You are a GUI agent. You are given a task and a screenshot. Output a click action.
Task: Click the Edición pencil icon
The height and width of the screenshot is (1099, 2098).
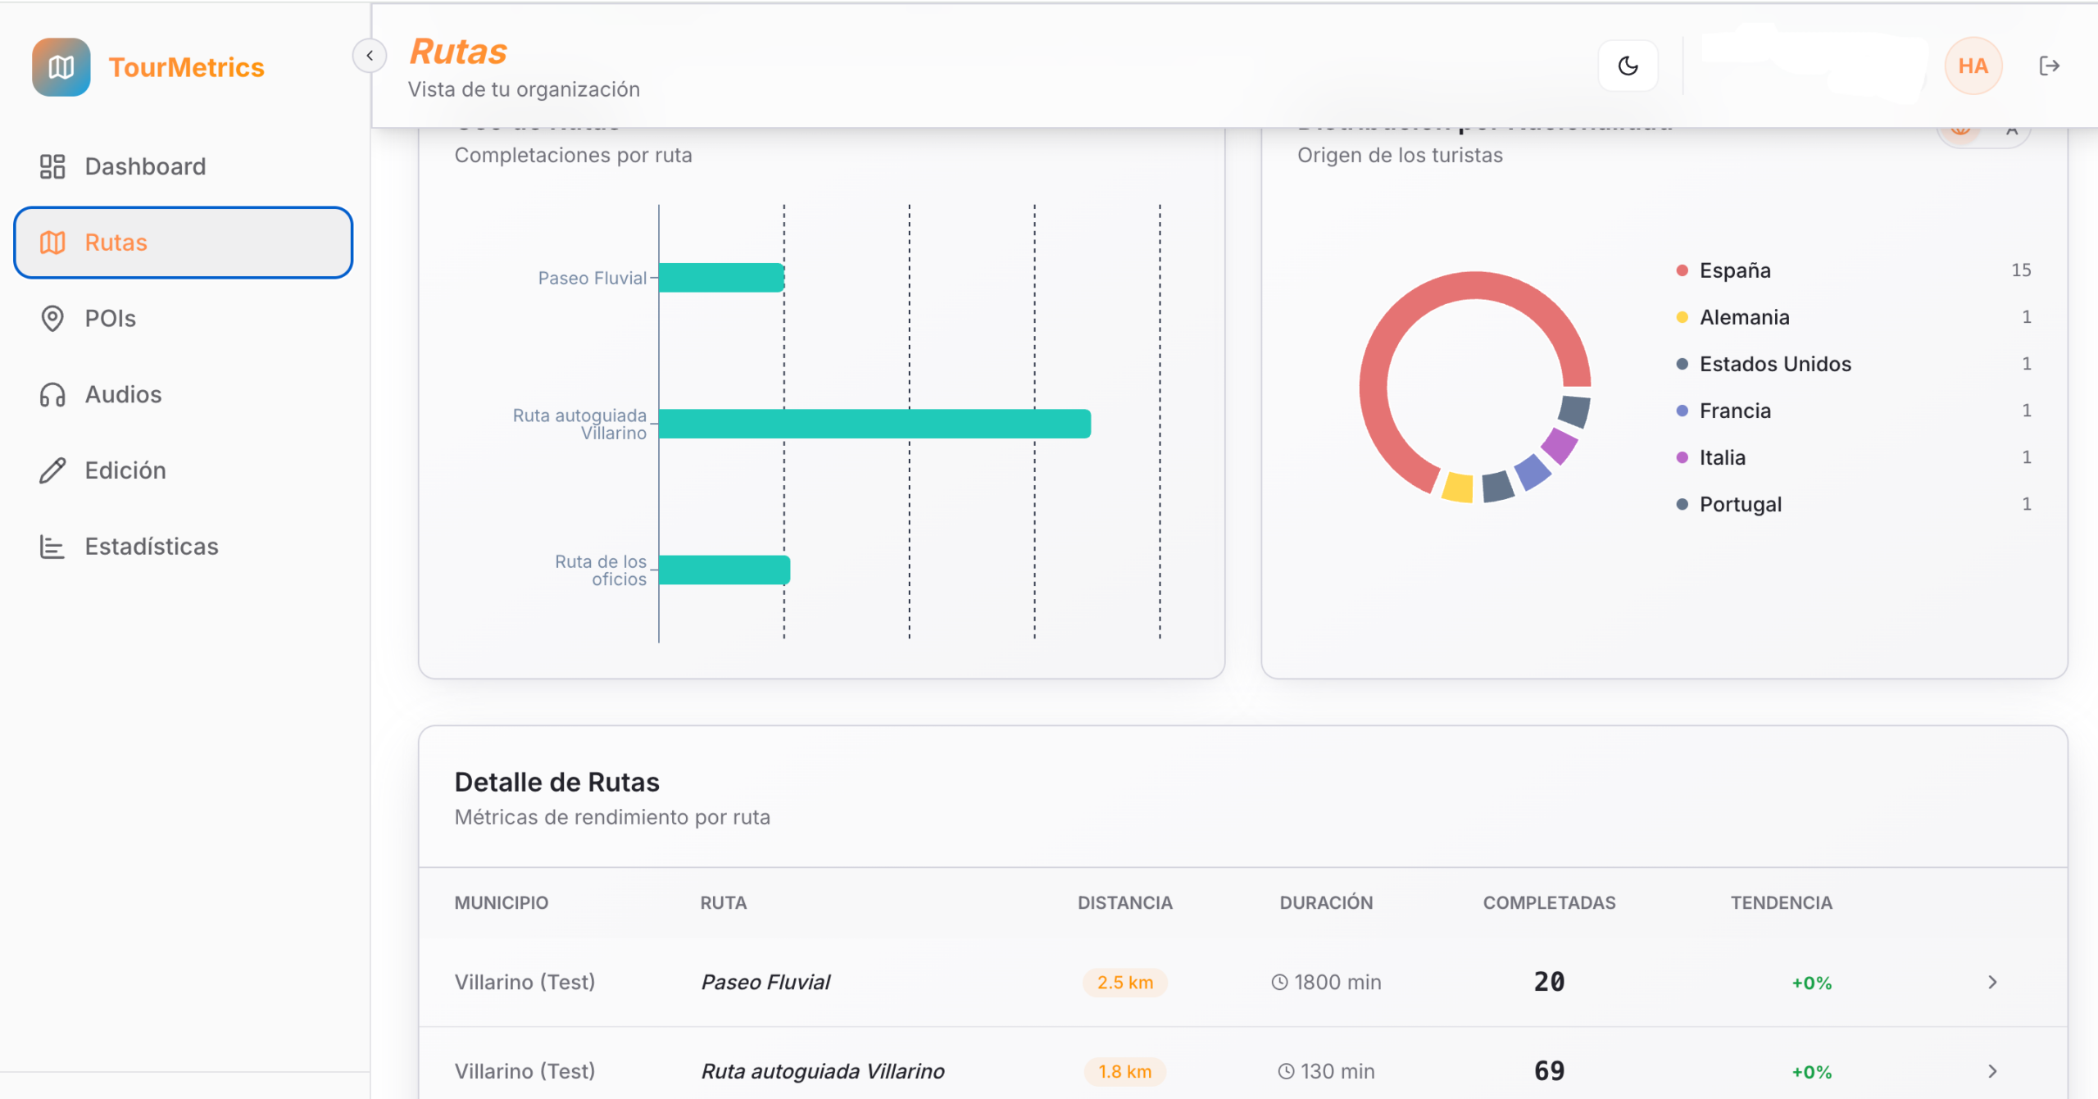[52, 470]
